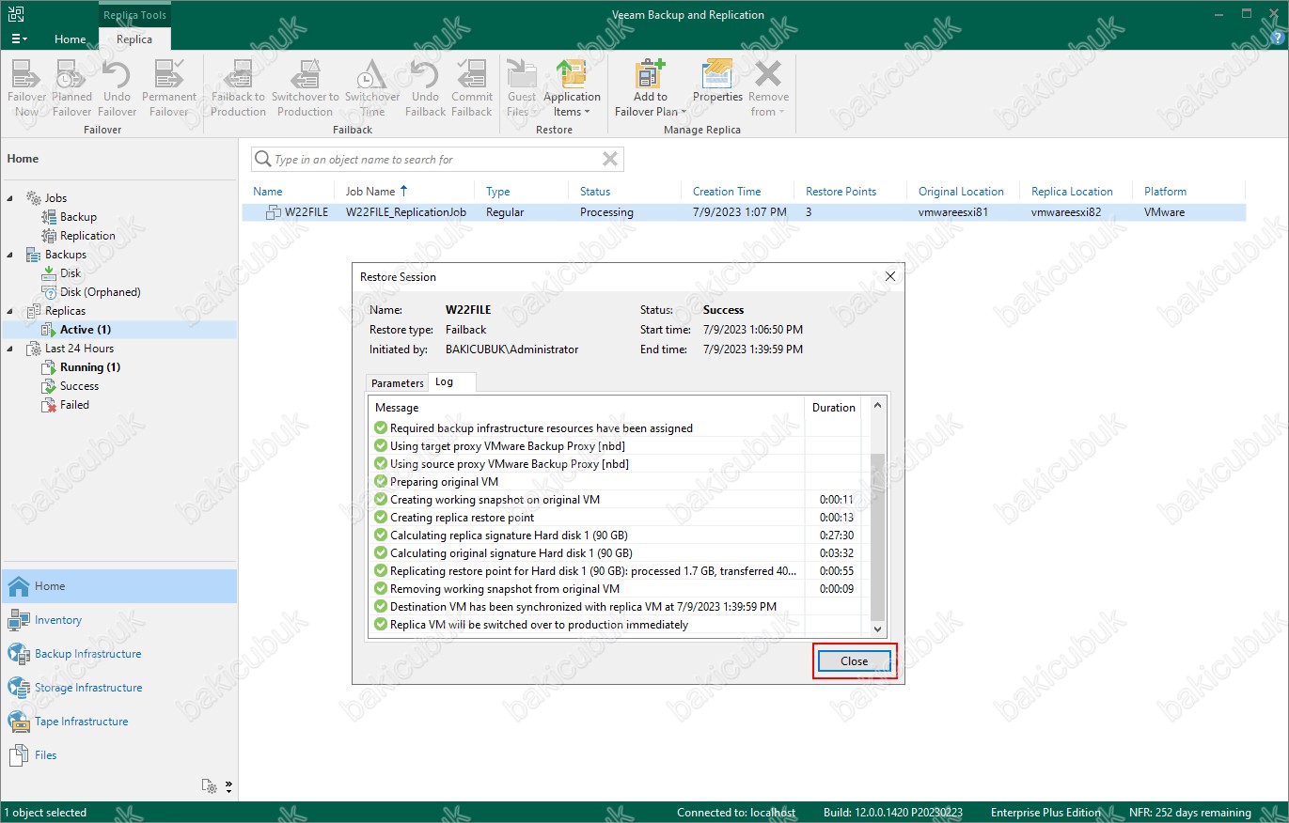This screenshot has height=823, width=1289.
Task: Open the Application Items dropdown
Action: [x=572, y=88]
